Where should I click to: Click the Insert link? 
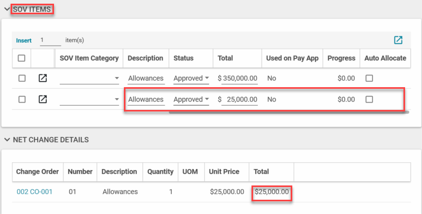point(24,40)
